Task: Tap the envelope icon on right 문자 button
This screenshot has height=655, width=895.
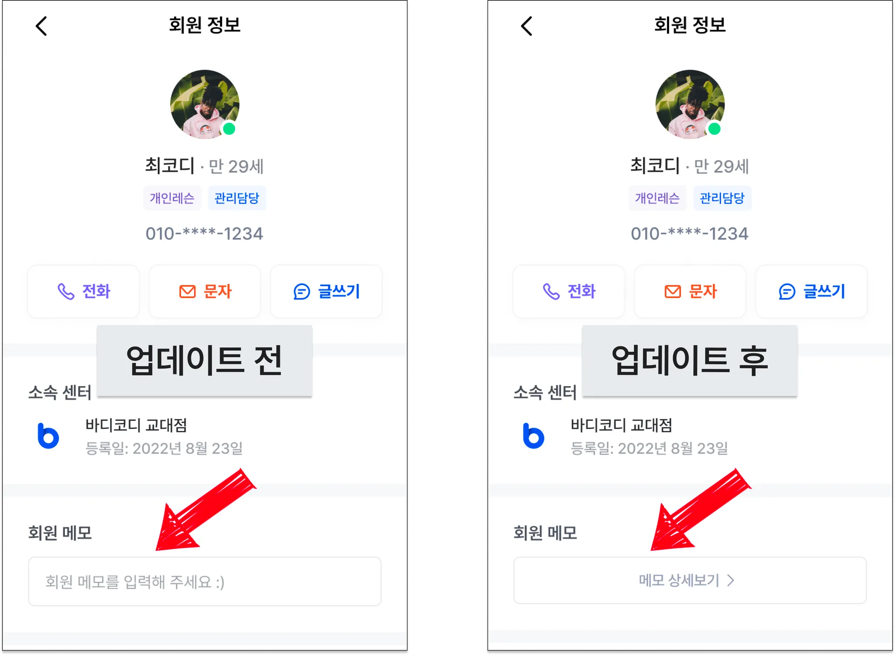Action: click(673, 292)
